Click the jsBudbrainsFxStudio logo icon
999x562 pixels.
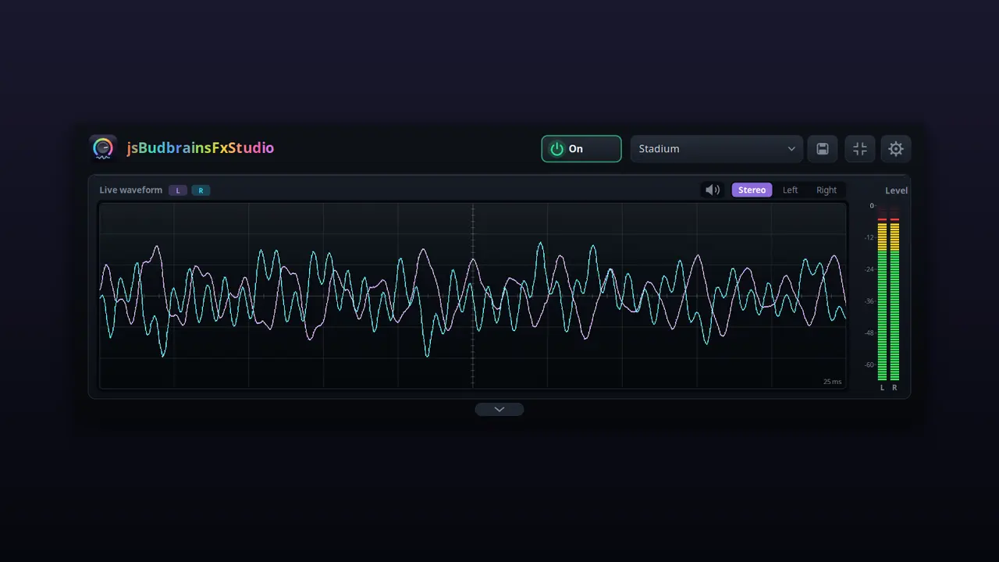point(103,148)
